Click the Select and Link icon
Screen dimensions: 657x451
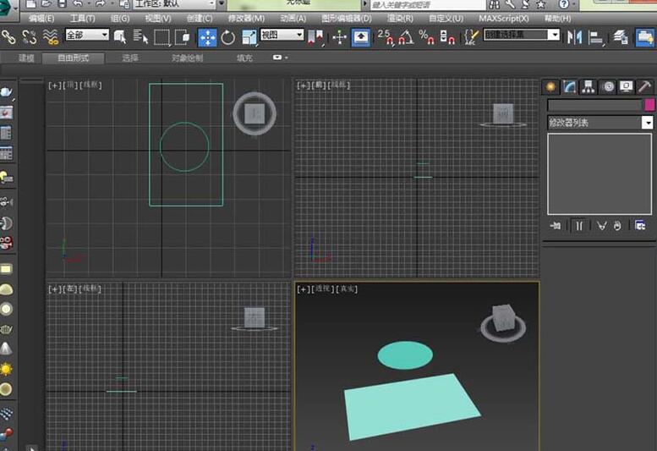[8, 36]
